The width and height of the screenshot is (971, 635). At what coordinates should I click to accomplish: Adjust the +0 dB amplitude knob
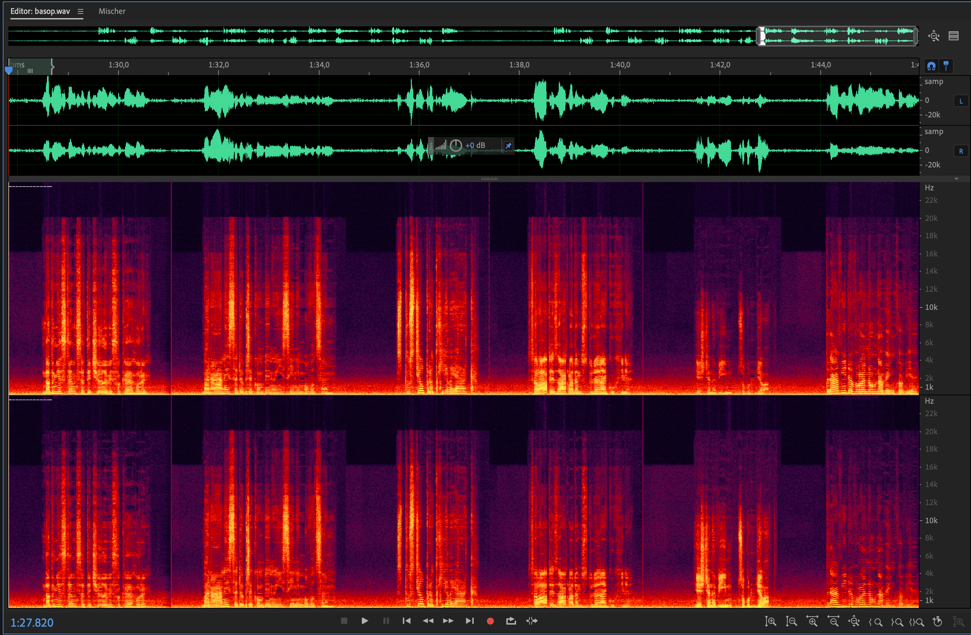[x=456, y=145]
